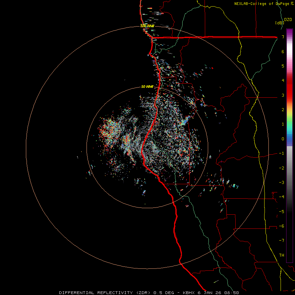Click the KBHX station identifier in the caption
This screenshot has width=295, height=295.
point(188,293)
